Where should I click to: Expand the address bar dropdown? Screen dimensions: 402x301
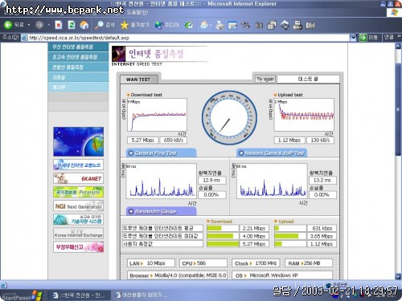[353, 38]
